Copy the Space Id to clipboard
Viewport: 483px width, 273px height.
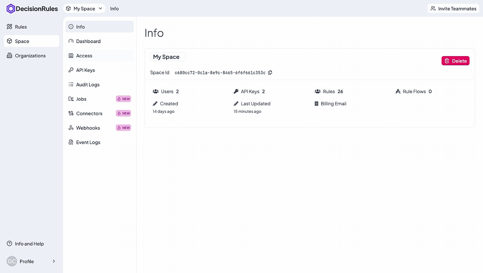point(270,73)
